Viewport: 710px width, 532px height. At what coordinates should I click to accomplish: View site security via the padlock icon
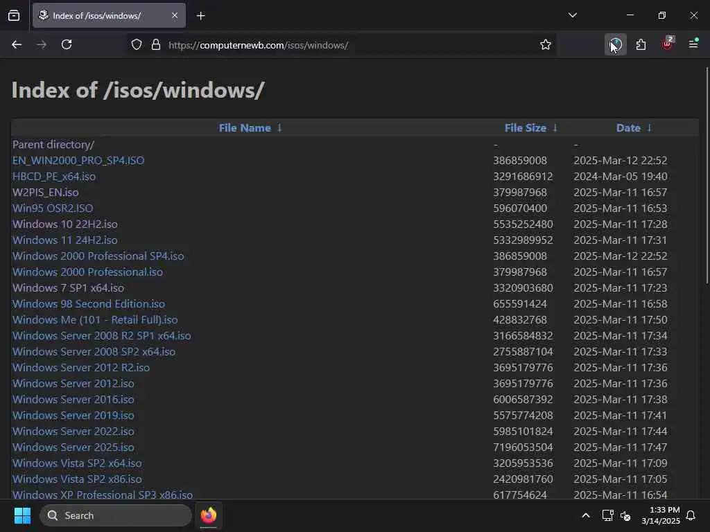coord(156,45)
